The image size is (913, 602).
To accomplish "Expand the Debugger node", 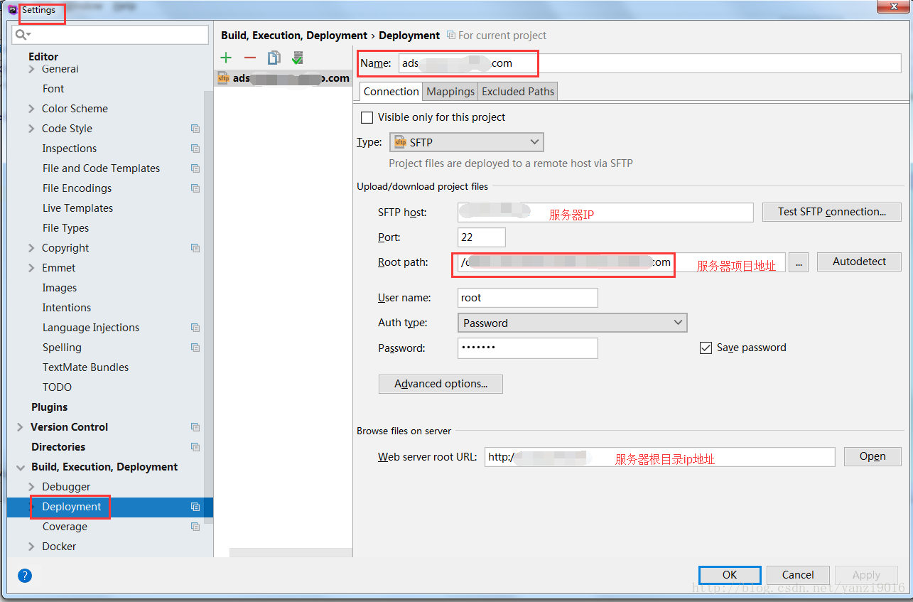I will coord(31,487).
